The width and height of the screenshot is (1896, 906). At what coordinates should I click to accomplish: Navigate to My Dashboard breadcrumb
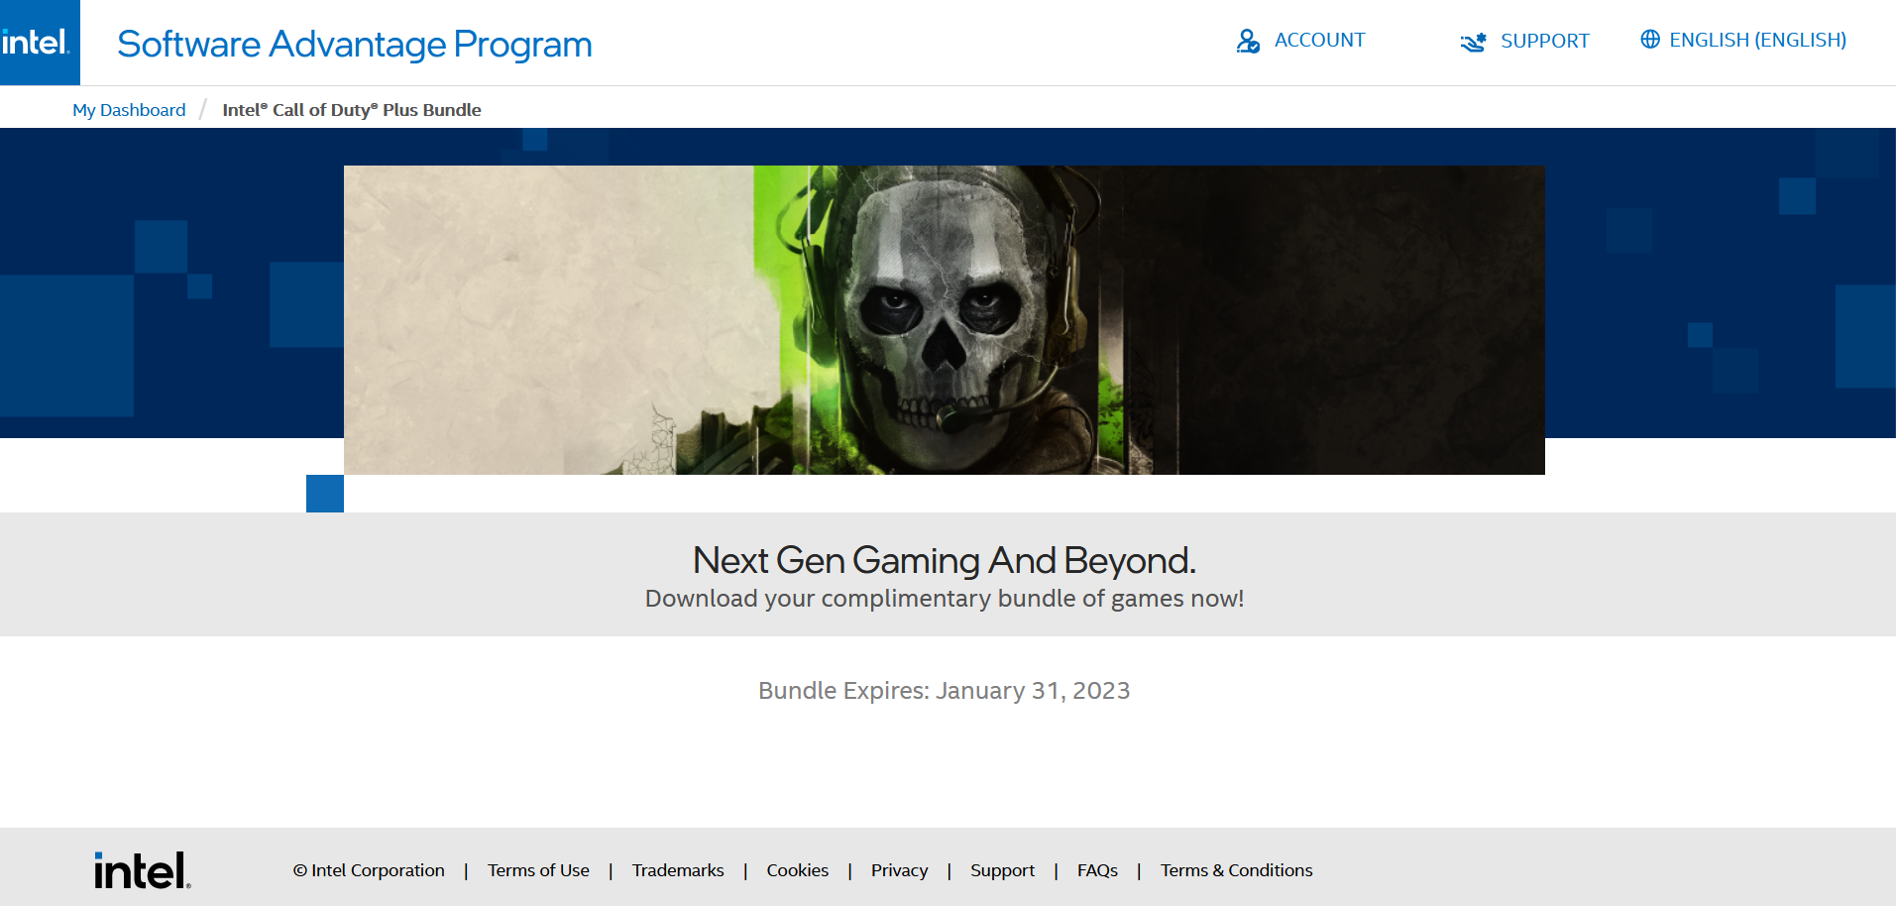129,110
